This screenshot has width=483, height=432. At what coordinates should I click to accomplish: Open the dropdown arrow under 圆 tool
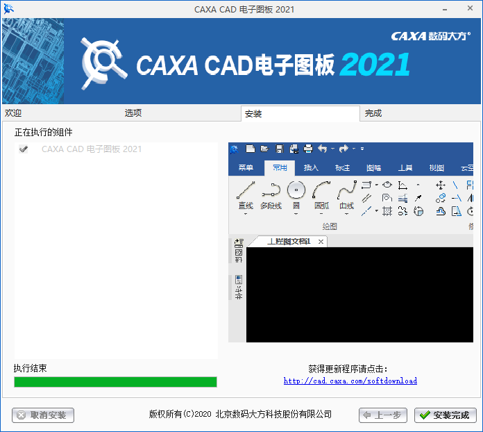pyautogui.click(x=296, y=214)
